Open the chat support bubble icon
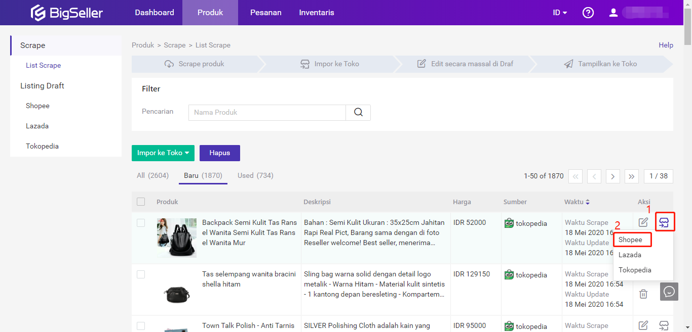This screenshot has width=692, height=332. pyautogui.click(x=669, y=292)
